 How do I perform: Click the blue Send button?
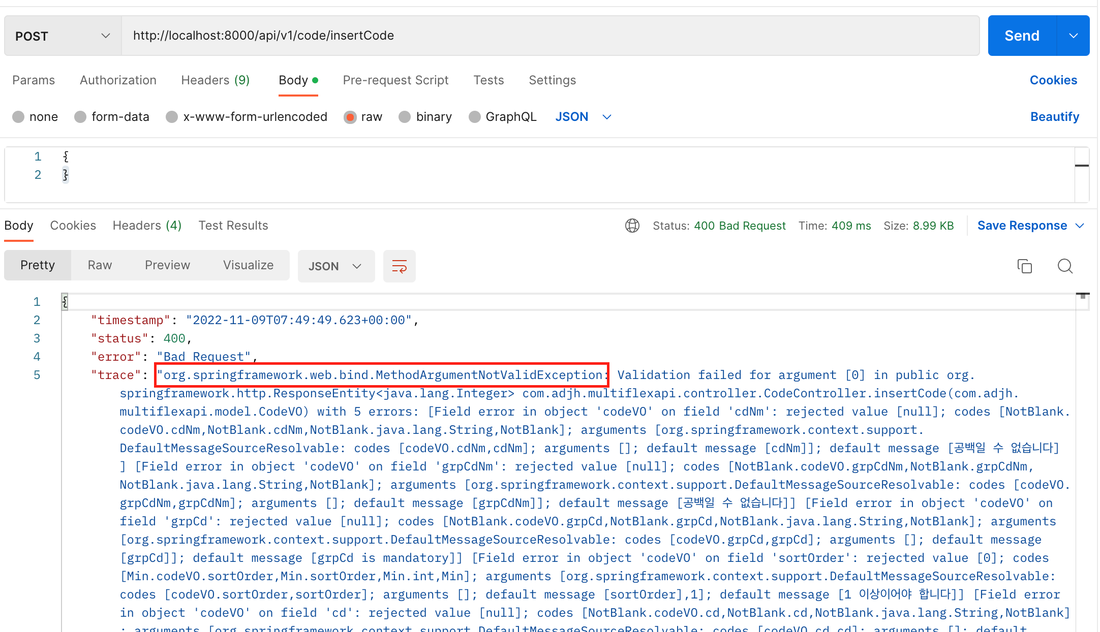[1022, 36]
